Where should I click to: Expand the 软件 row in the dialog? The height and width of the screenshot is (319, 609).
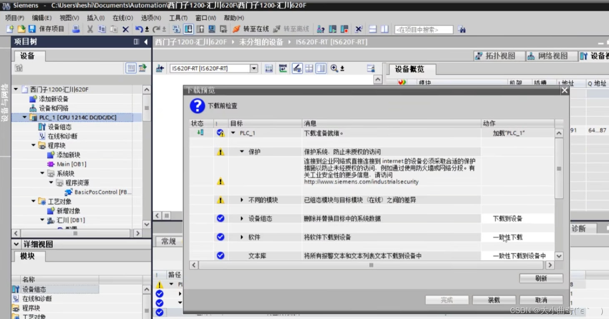pyautogui.click(x=242, y=237)
